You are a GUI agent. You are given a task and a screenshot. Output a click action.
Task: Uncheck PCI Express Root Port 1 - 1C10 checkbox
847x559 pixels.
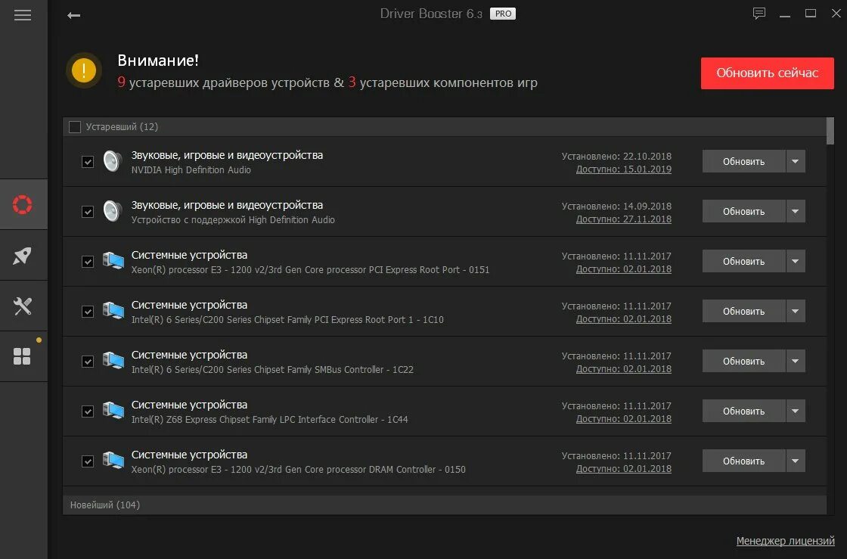(x=88, y=312)
